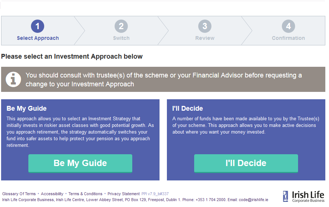Click the step 1 number circle
This screenshot has width=329, height=207.
[38, 26]
